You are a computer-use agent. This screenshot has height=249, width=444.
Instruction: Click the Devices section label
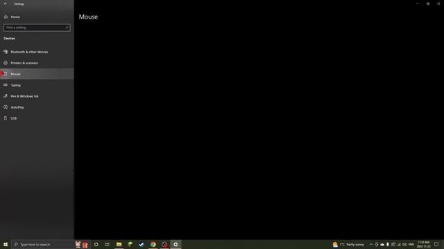coord(9,39)
